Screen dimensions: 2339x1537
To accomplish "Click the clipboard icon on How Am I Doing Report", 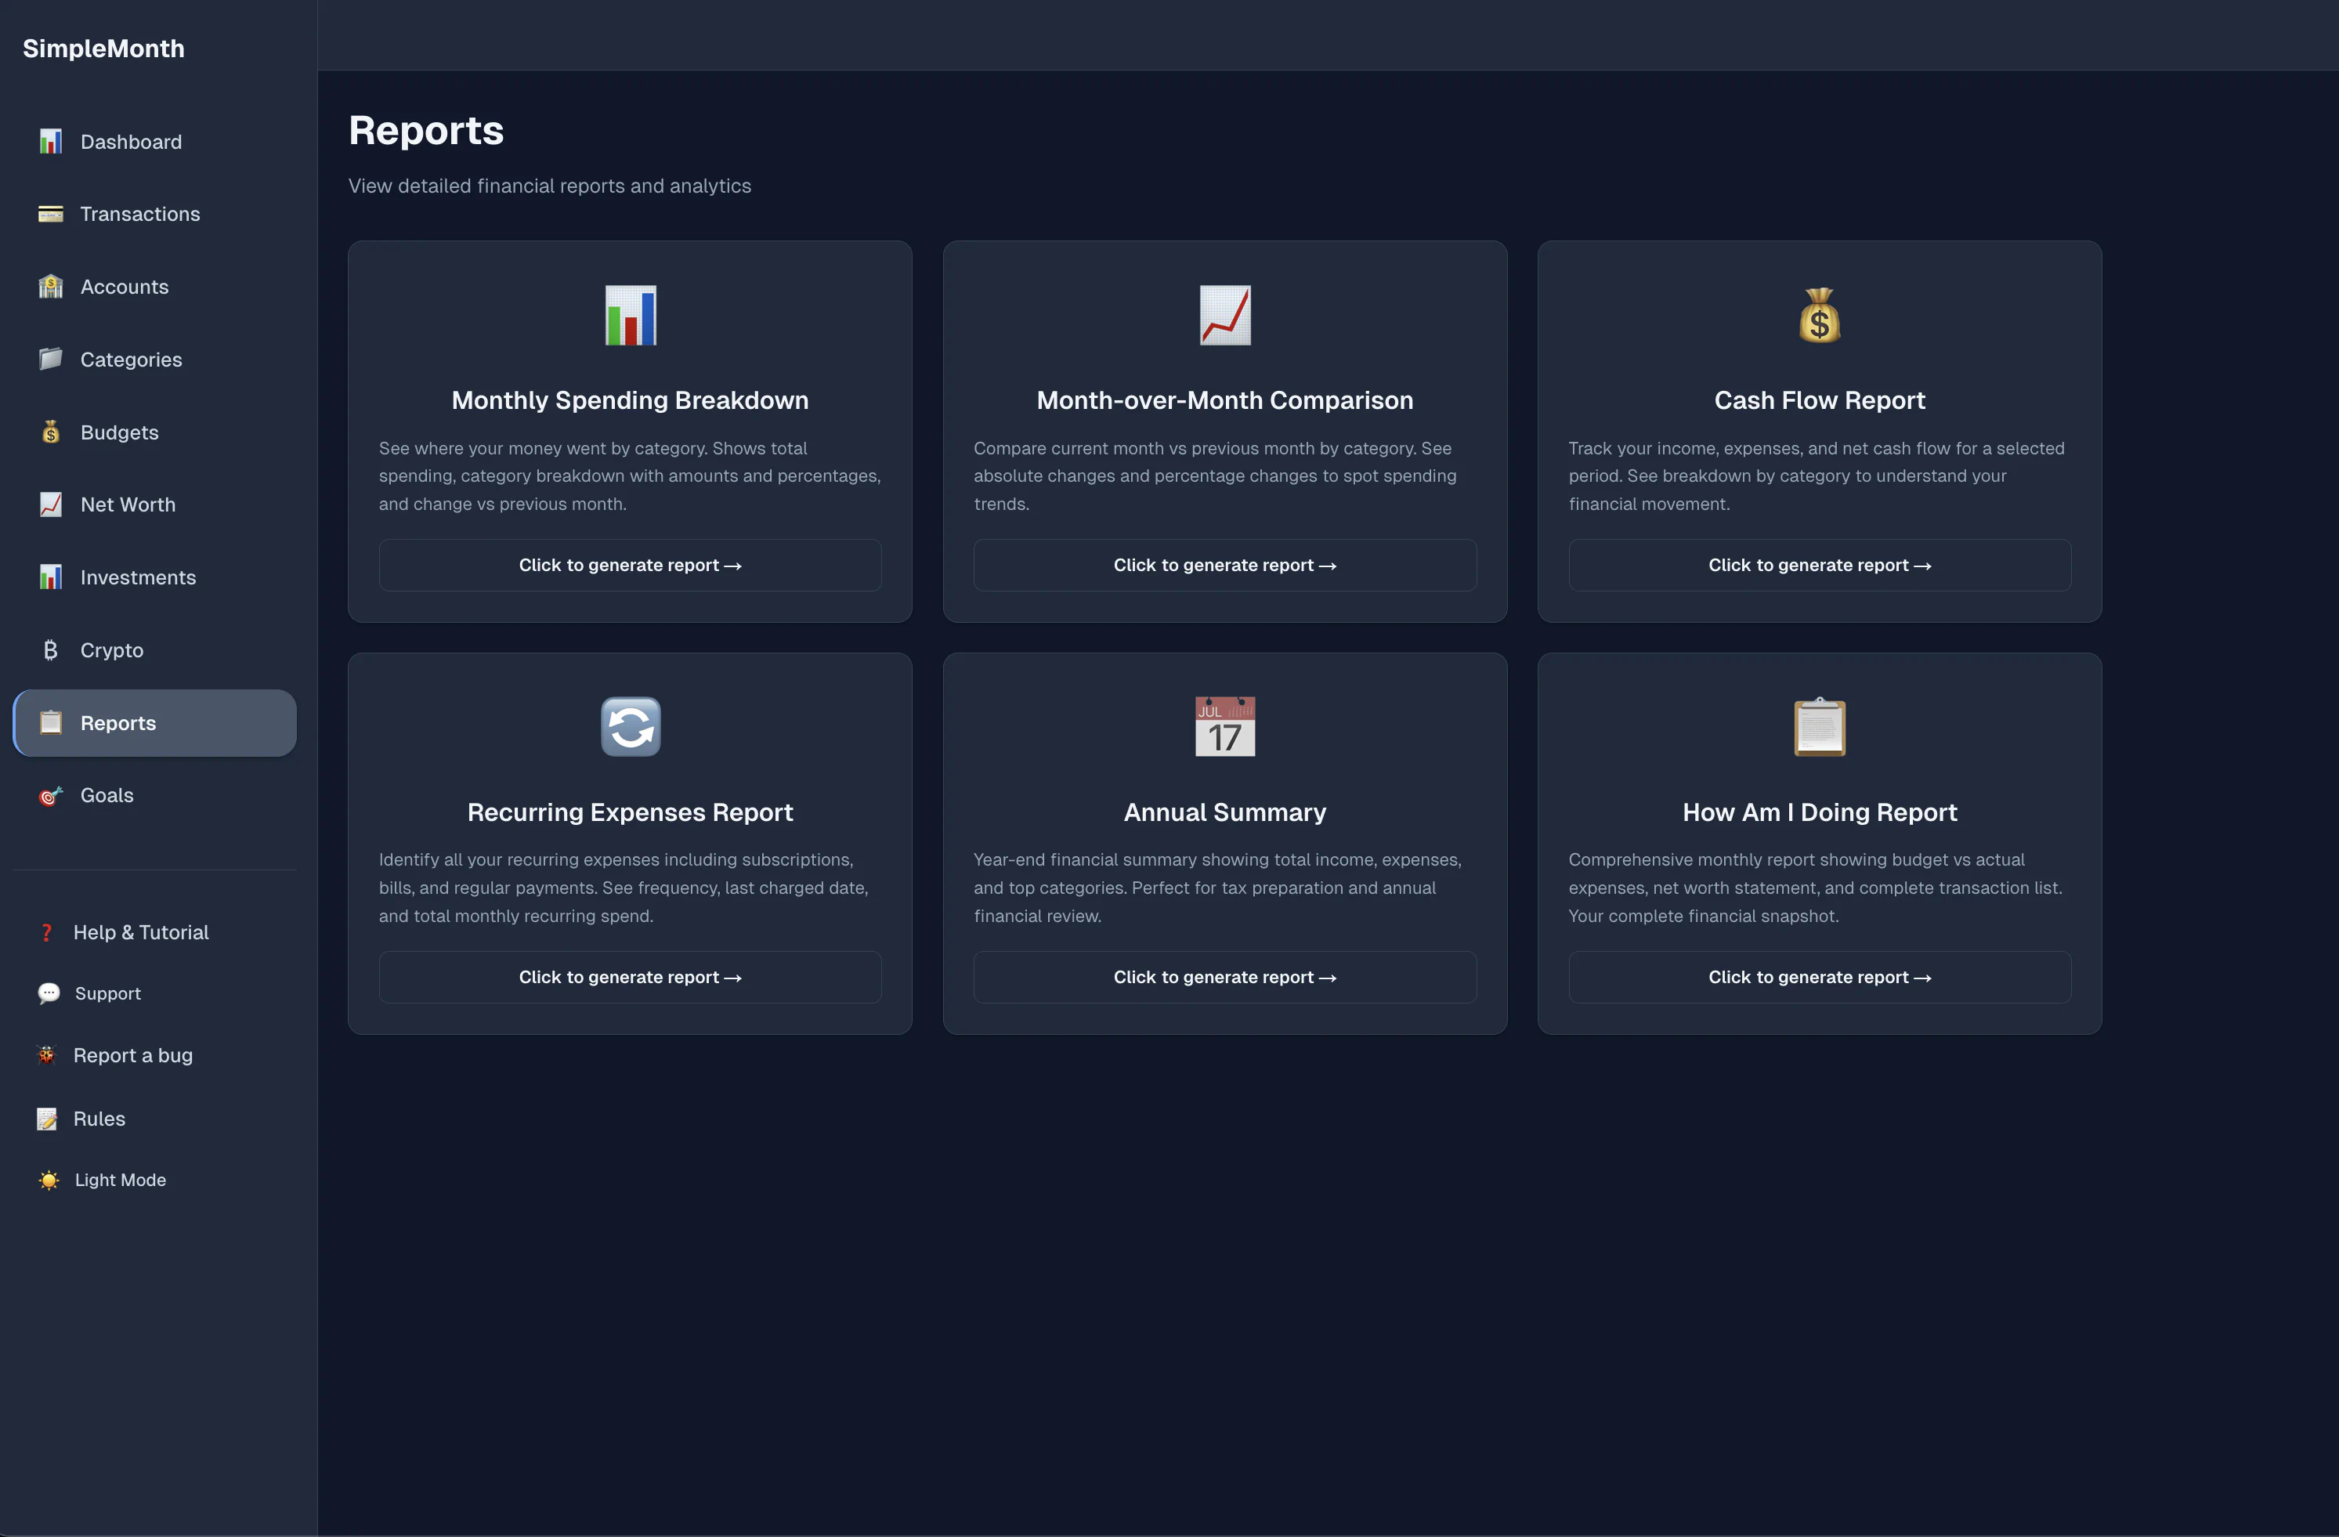I will click(1819, 726).
